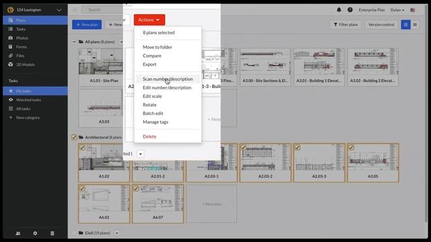This screenshot has width=431, height=242.
Task: Open settings gear at sidebar bottom
Action: coord(35,233)
